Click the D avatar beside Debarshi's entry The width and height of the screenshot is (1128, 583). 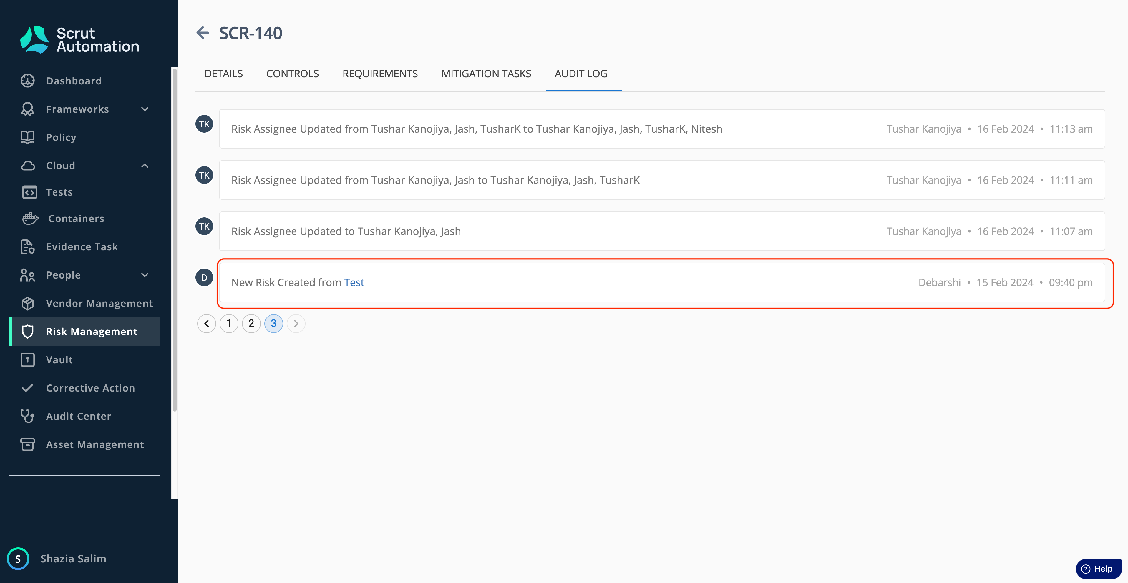[204, 277]
